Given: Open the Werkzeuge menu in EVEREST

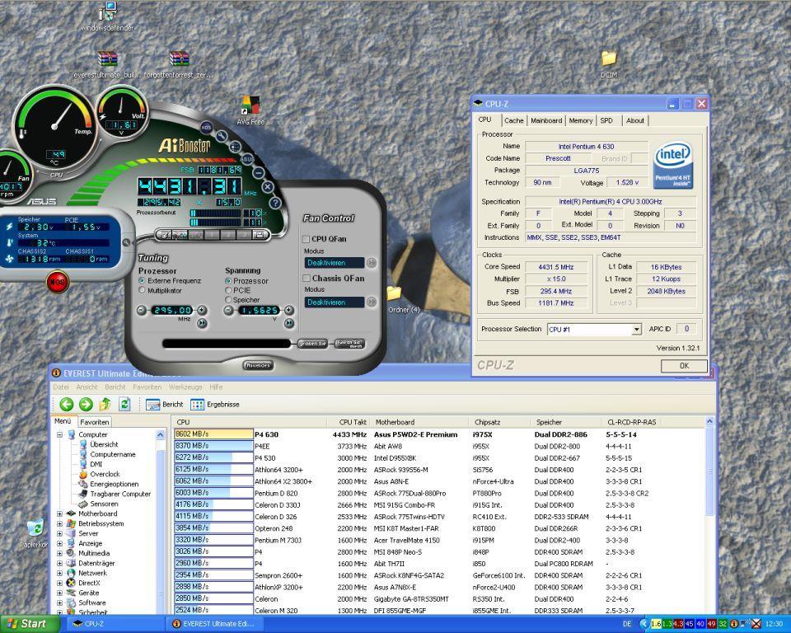Looking at the screenshot, I should coord(185,387).
